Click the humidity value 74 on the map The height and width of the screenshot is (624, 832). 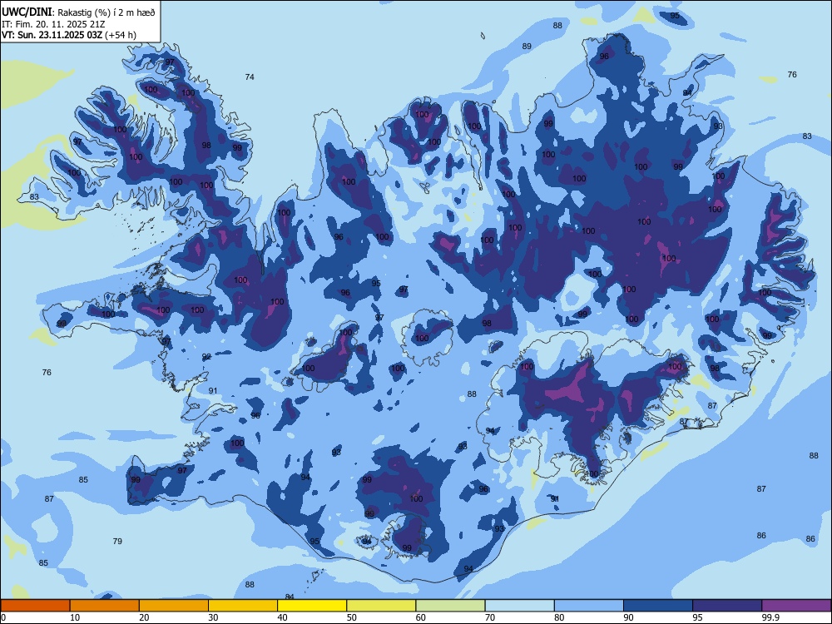(250, 77)
